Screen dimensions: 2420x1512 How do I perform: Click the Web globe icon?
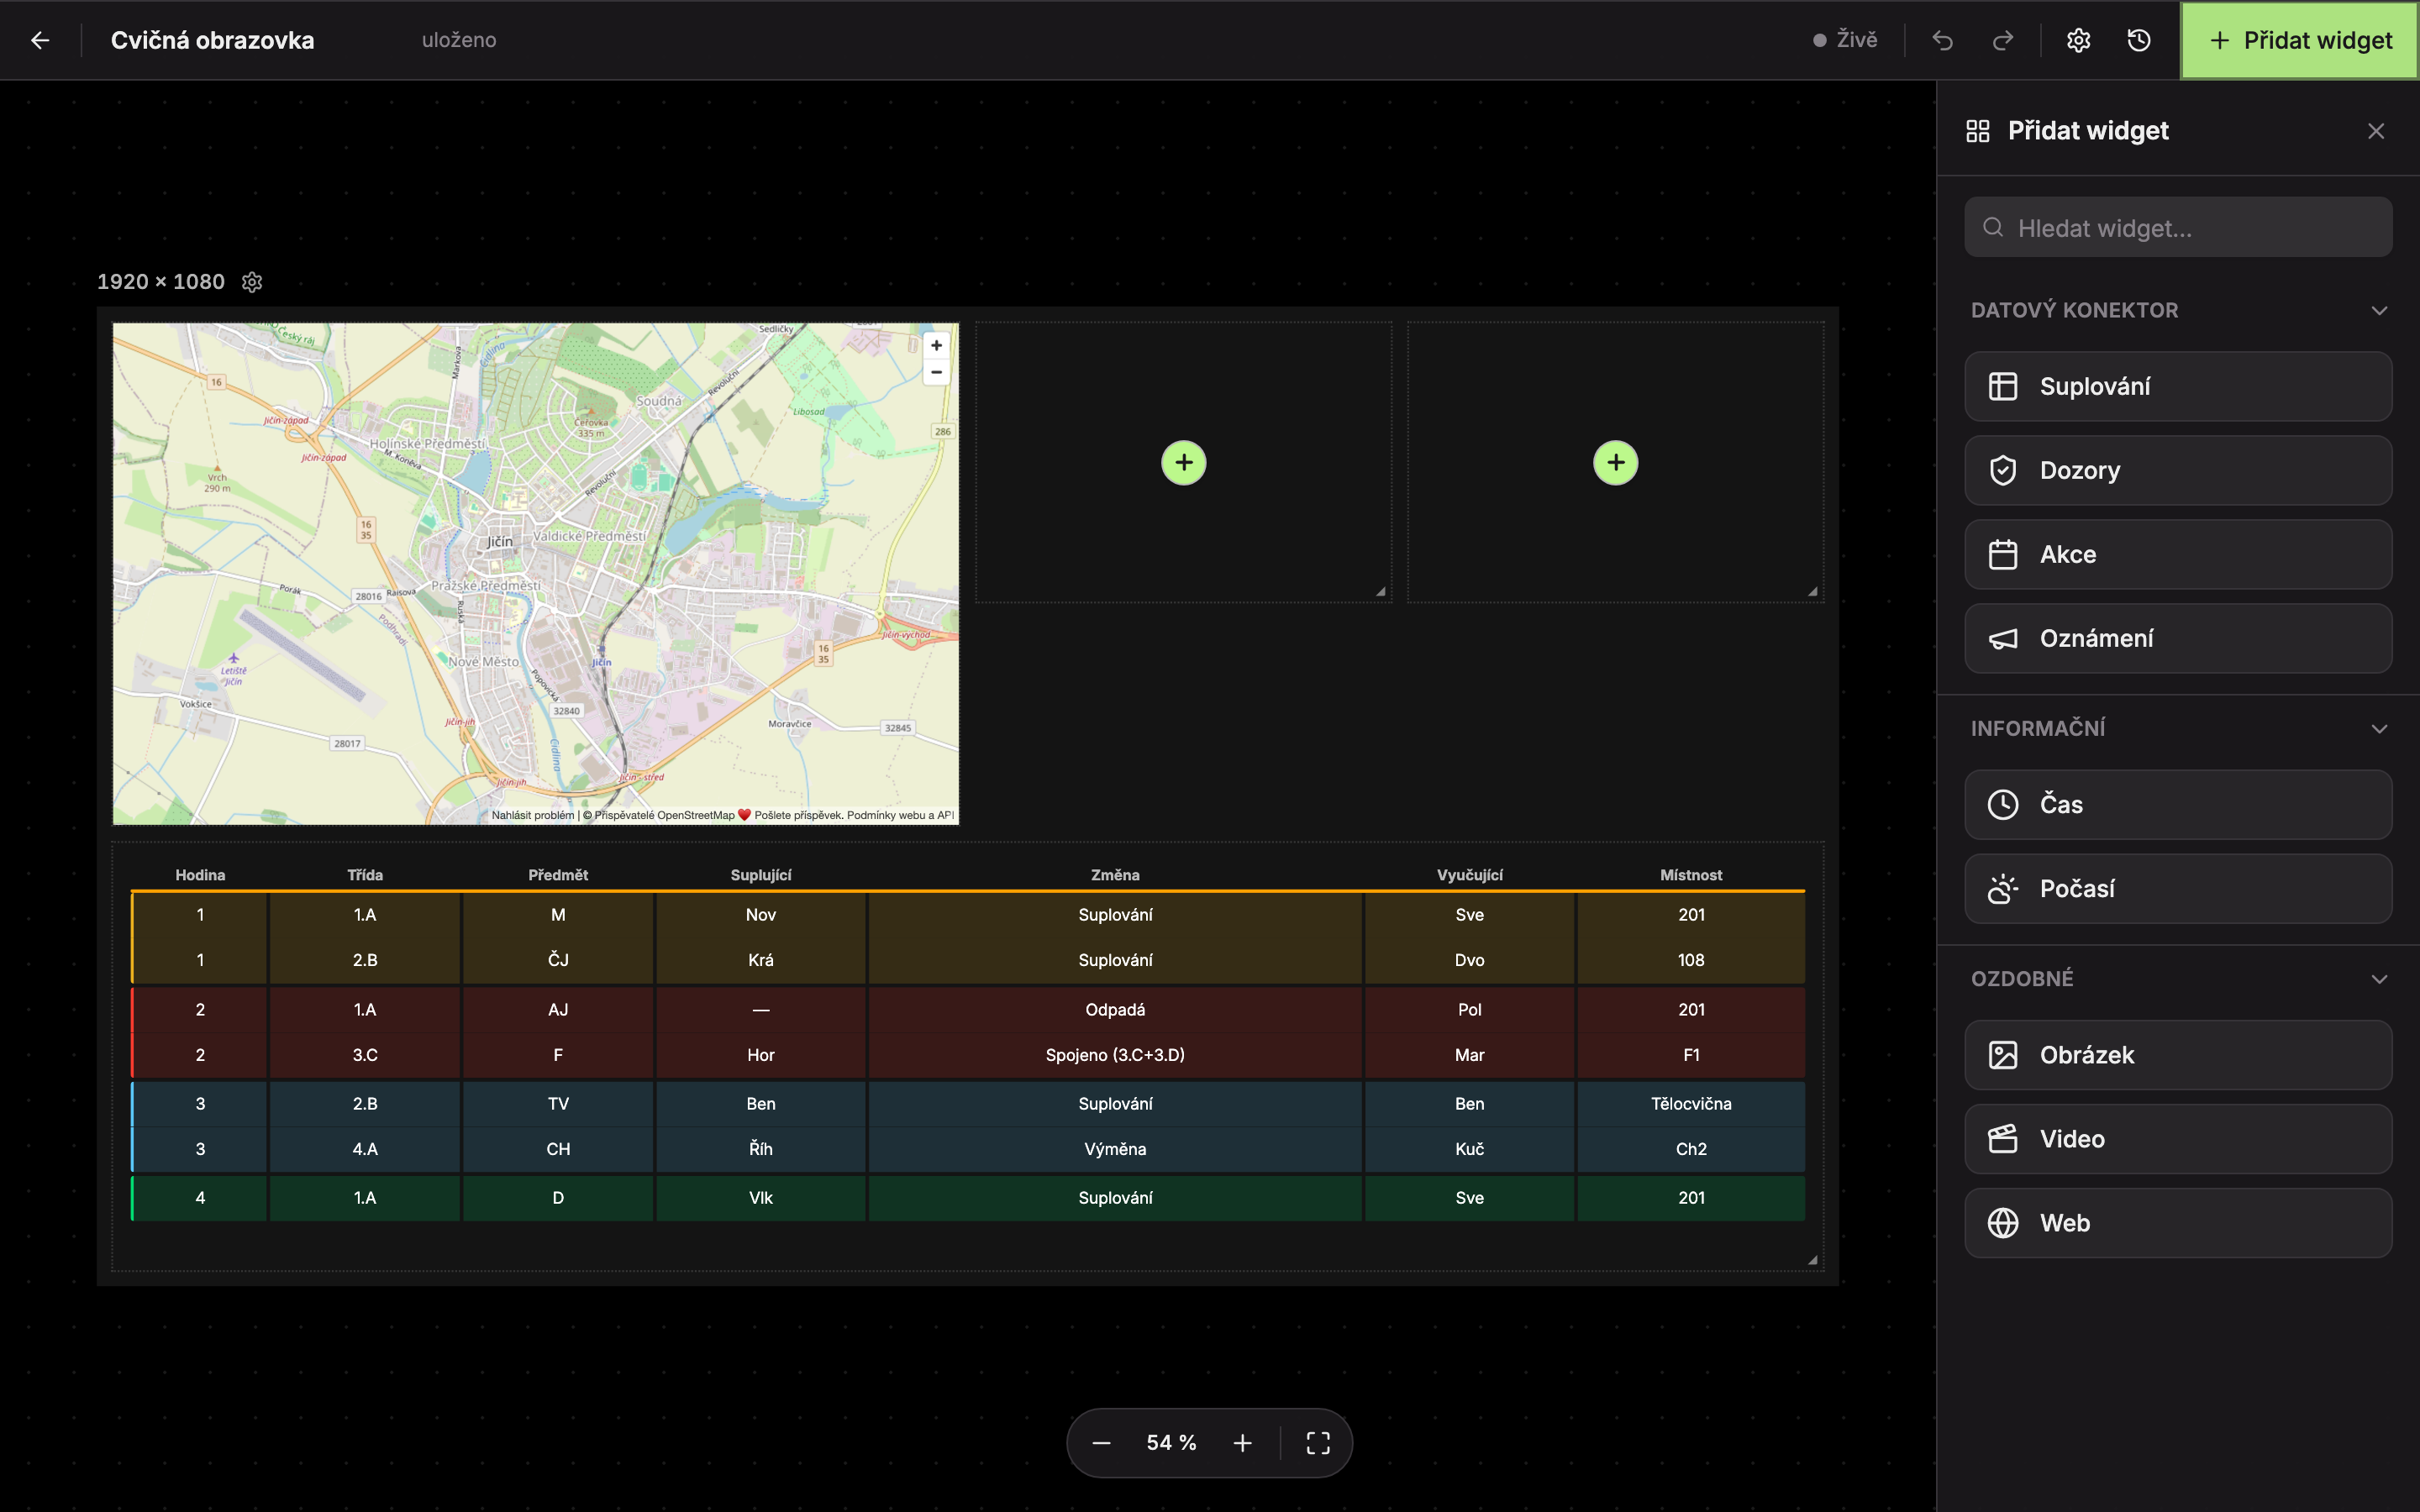[2003, 1223]
